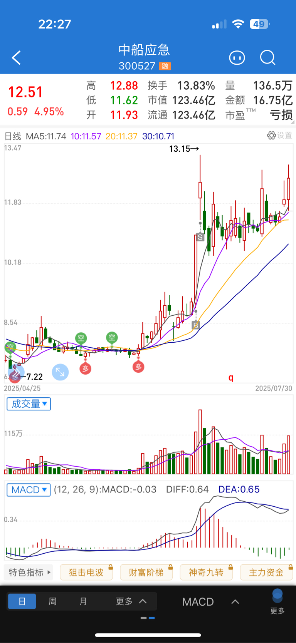Tap amount value 16.75亿
This screenshot has width=296, height=643.
(x=272, y=100)
